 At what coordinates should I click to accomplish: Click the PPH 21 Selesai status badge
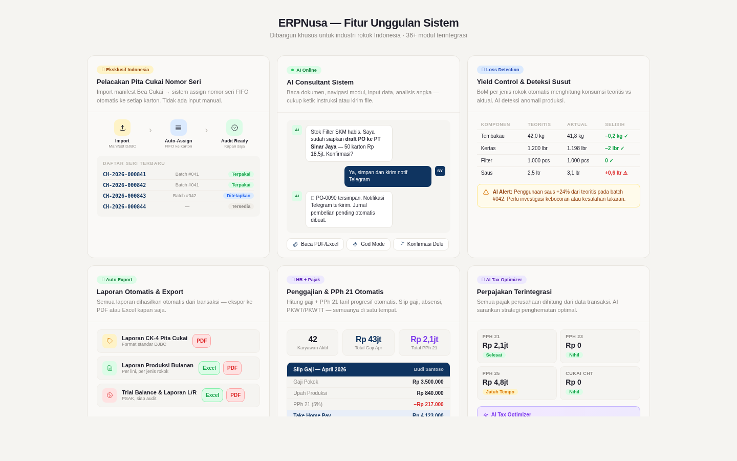(x=494, y=355)
